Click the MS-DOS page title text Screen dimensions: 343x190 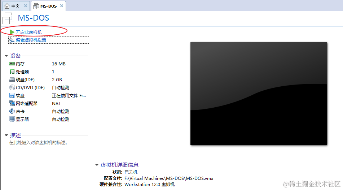[34, 18]
